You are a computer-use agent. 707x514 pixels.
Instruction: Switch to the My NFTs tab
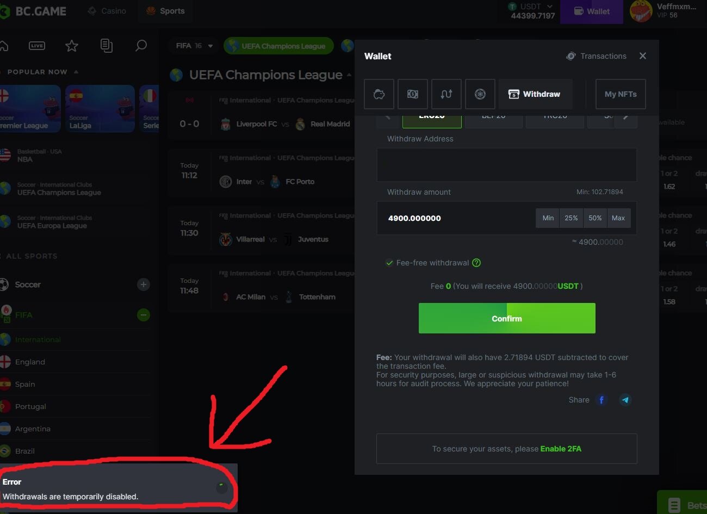point(621,94)
